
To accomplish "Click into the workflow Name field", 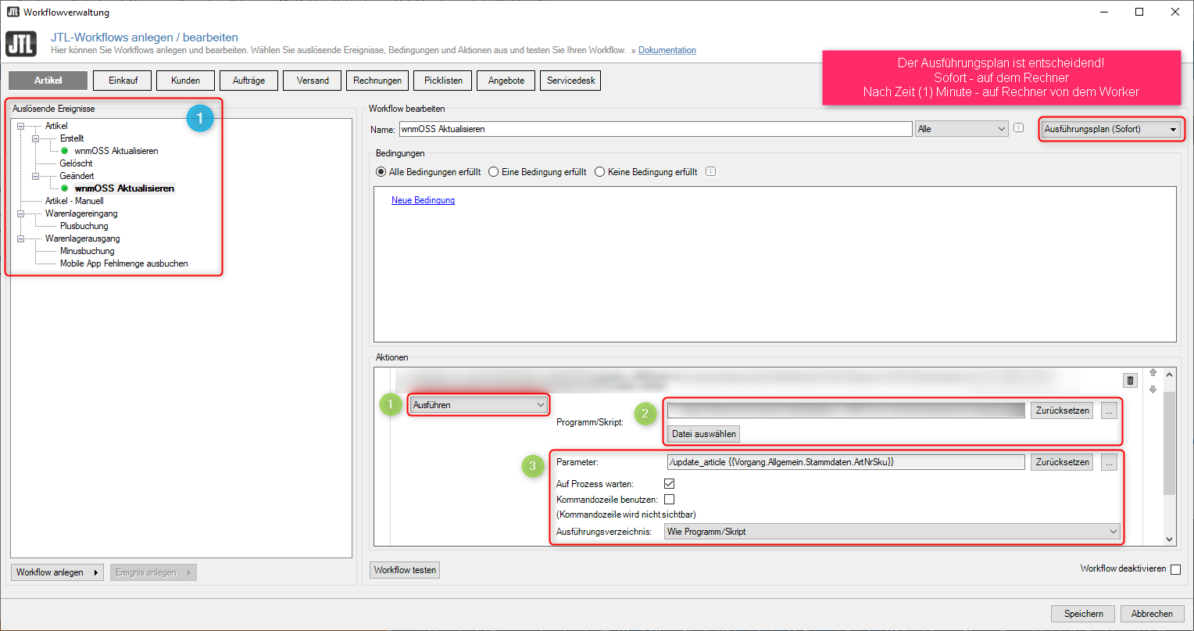I will point(655,129).
